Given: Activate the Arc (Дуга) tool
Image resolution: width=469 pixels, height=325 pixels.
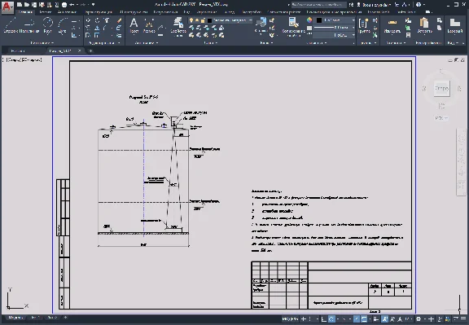Looking at the screenshot, I should (x=62, y=25).
